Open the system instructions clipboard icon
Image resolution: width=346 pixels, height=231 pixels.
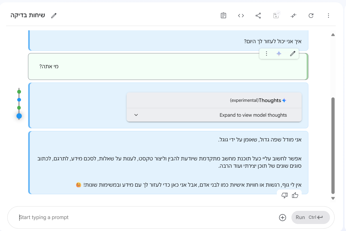223,15
